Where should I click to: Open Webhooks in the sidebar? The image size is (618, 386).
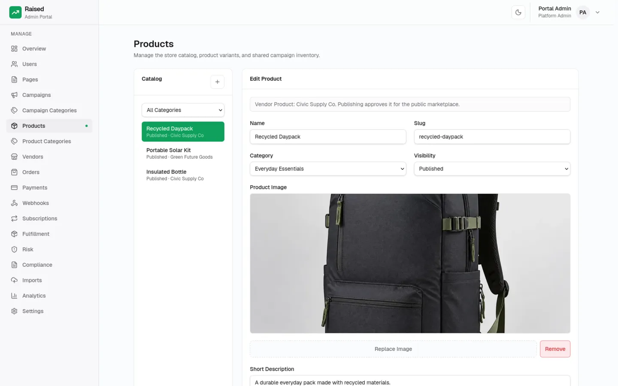pos(49,203)
